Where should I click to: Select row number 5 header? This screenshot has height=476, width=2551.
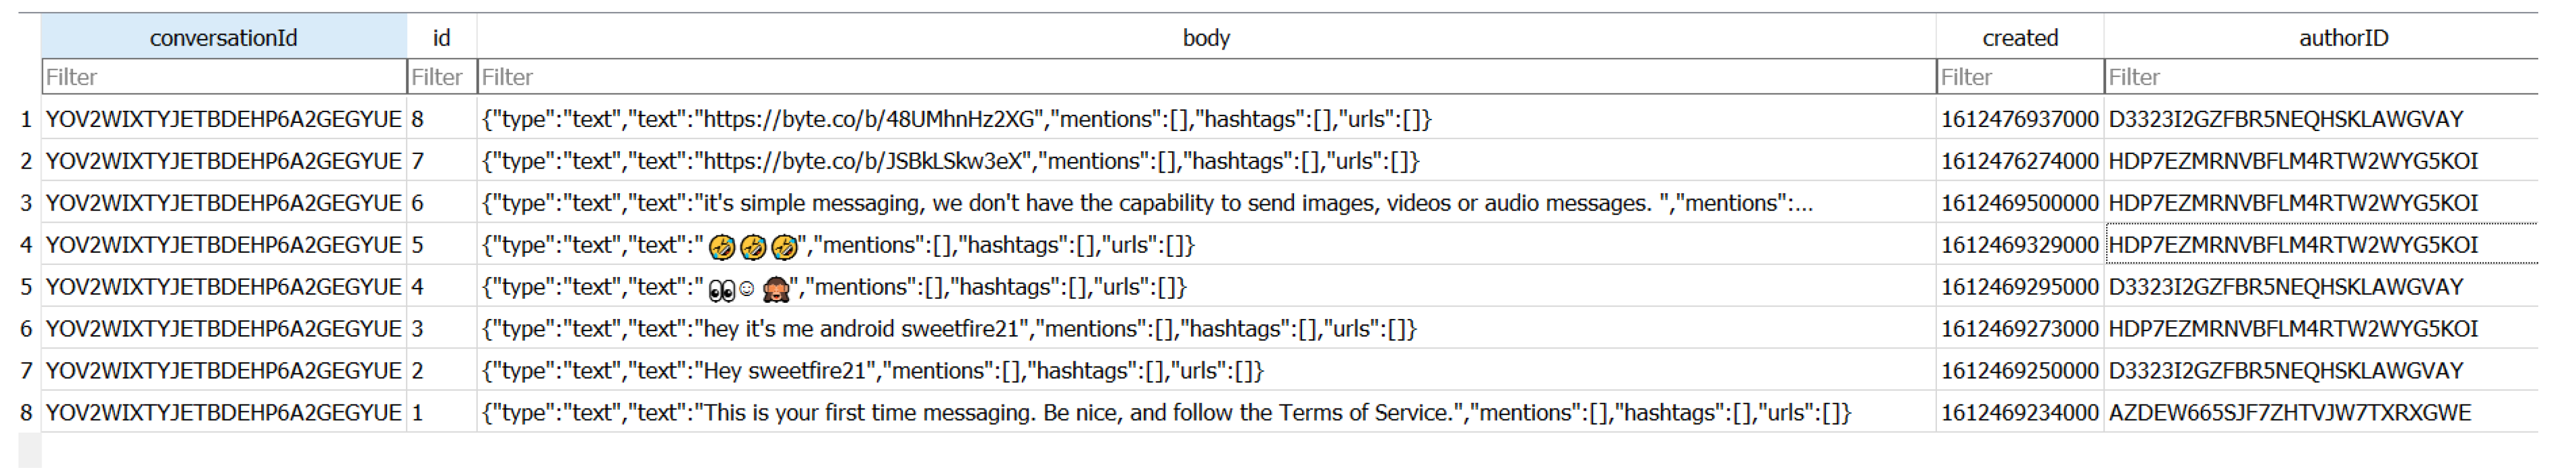tap(27, 287)
